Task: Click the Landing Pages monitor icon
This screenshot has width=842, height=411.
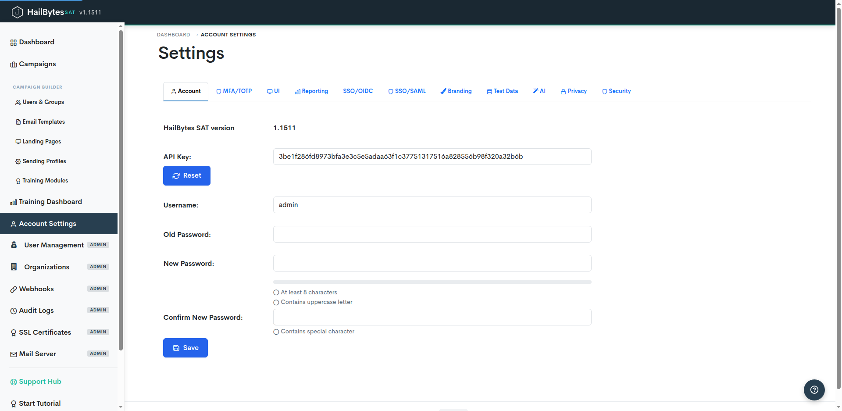Action: pyautogui.click(x=18, y=142)
